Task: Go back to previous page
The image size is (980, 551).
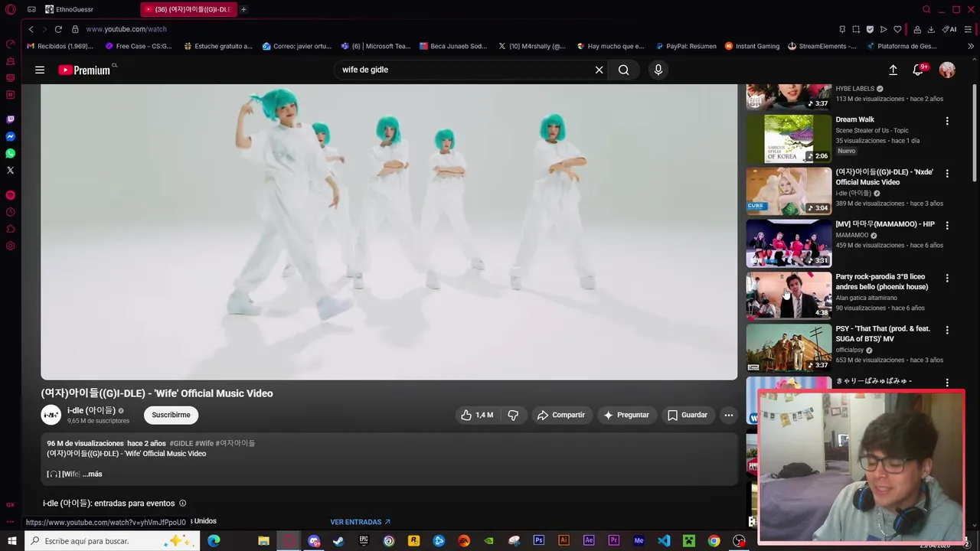Action: pos(31,29)
